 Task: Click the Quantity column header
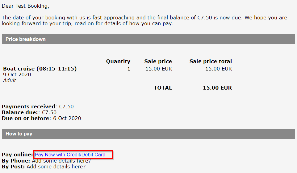[x=118, y=61]
